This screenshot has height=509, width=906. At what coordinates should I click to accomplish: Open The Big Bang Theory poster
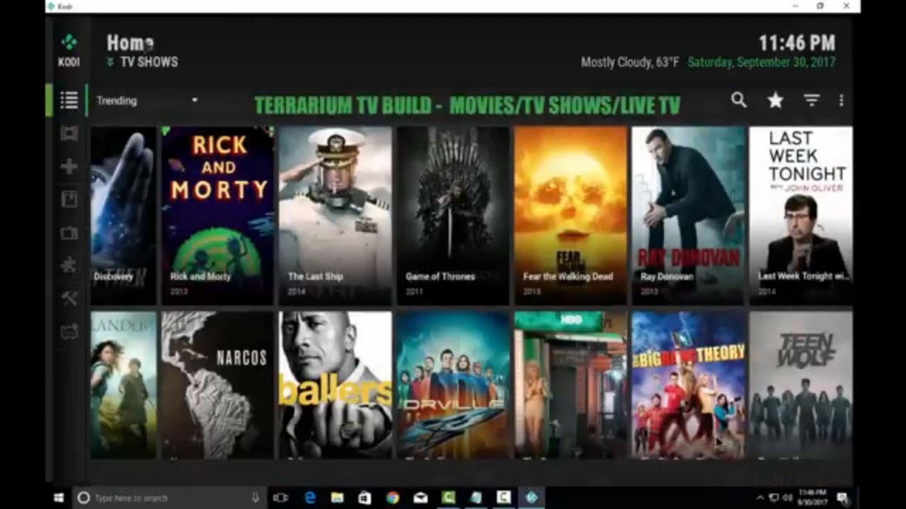point(688,385)
